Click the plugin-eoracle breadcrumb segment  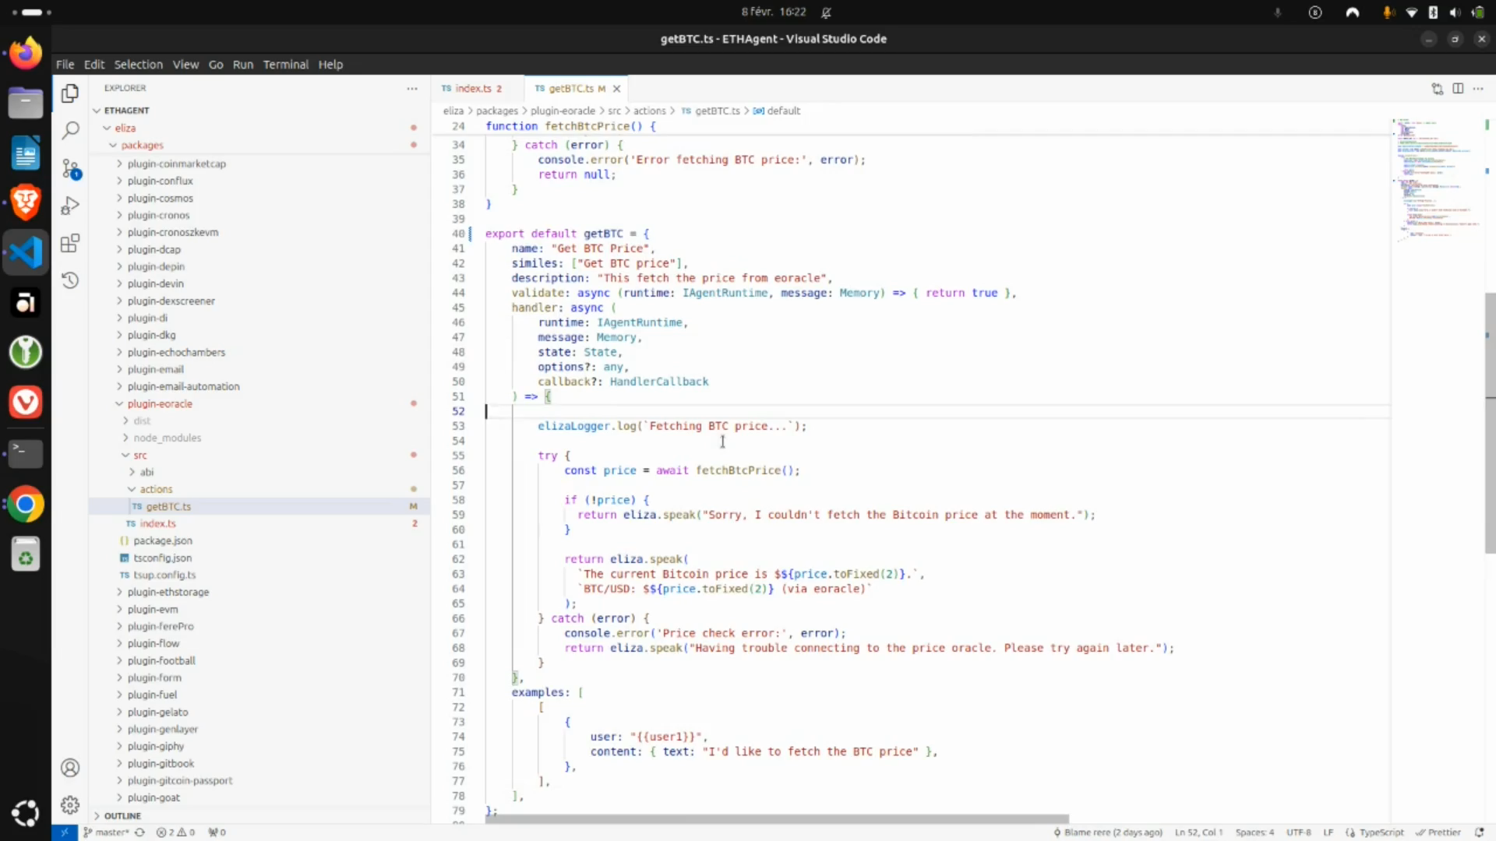[x=563, y=111]
